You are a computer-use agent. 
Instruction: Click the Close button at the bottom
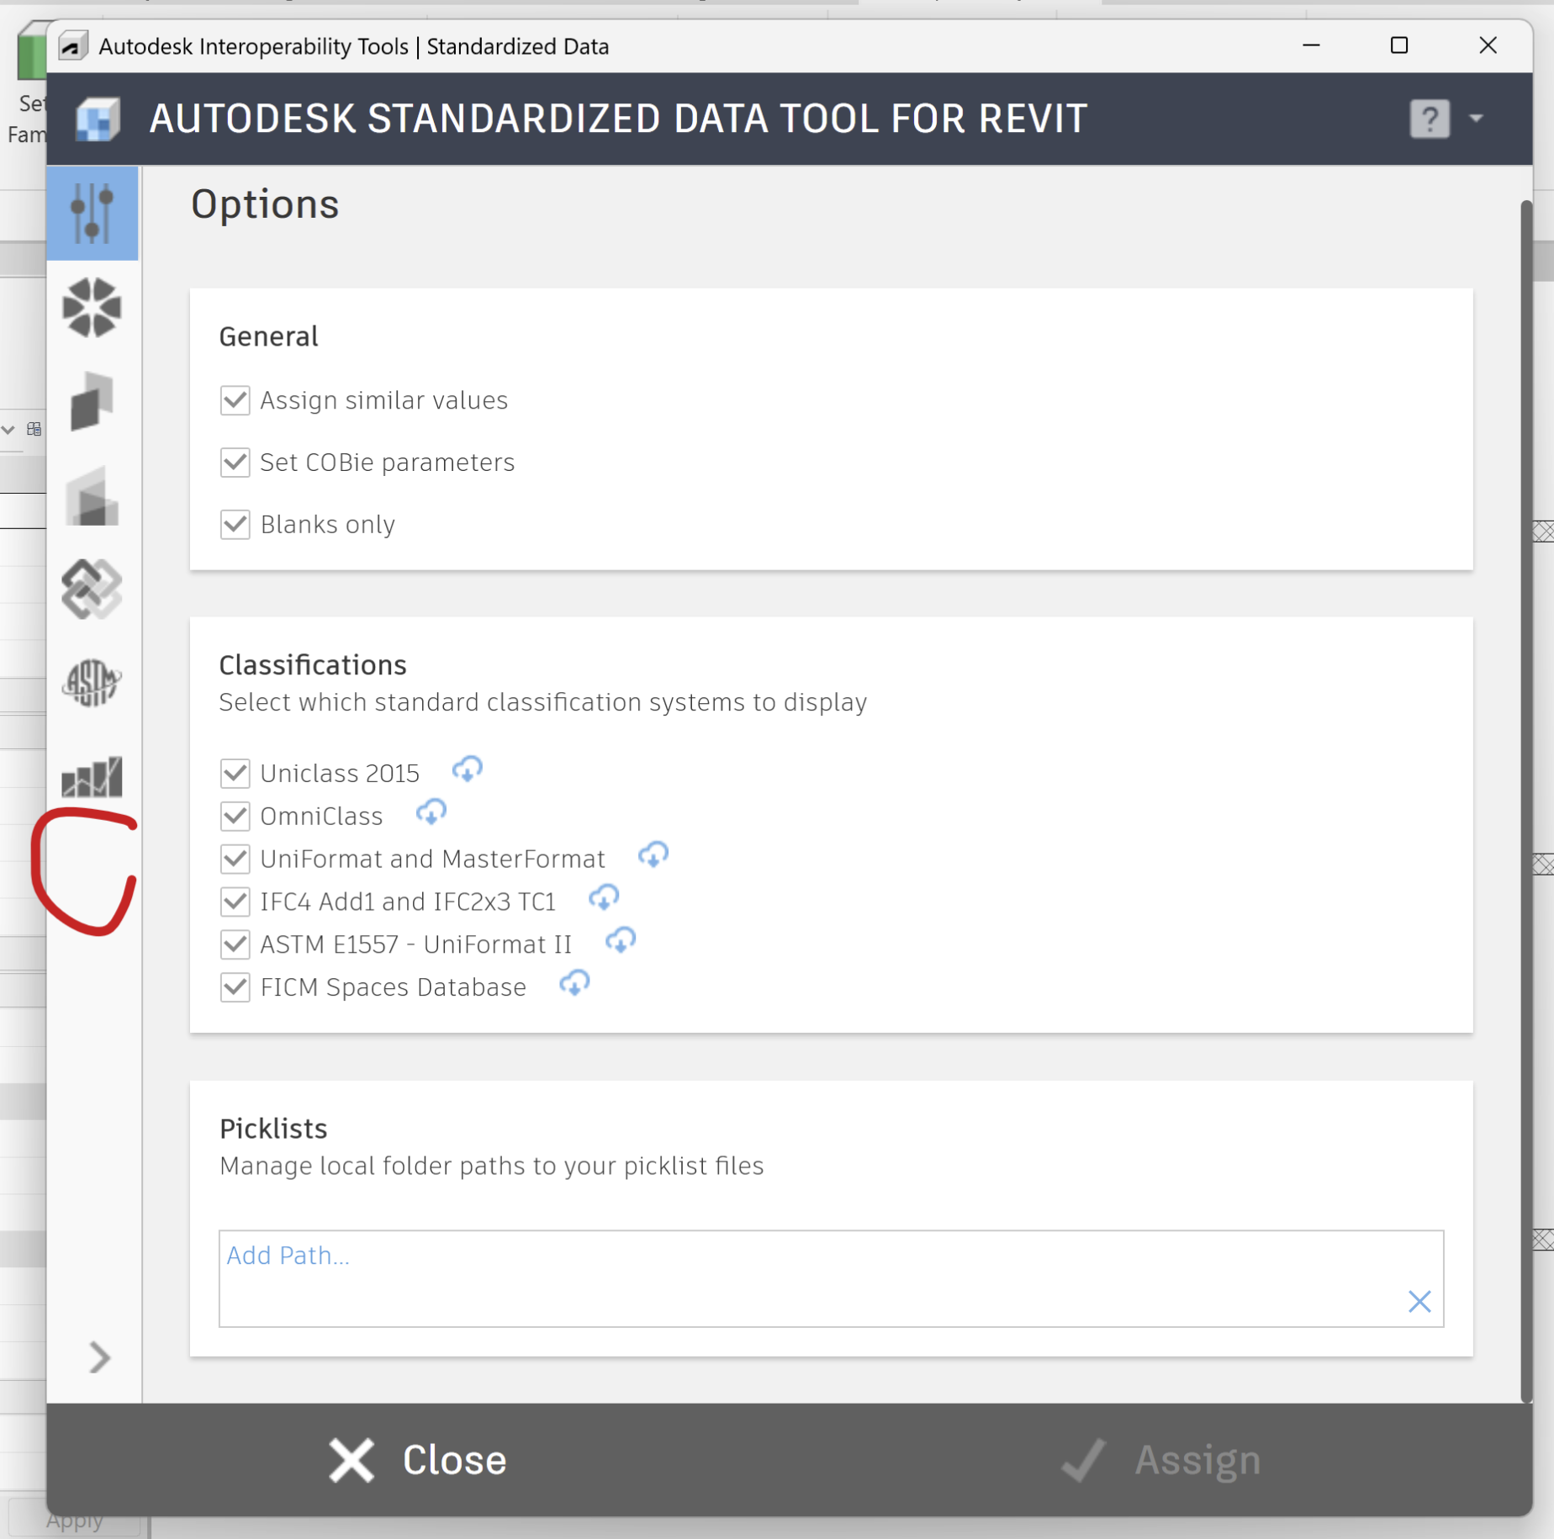[417, 1460]
